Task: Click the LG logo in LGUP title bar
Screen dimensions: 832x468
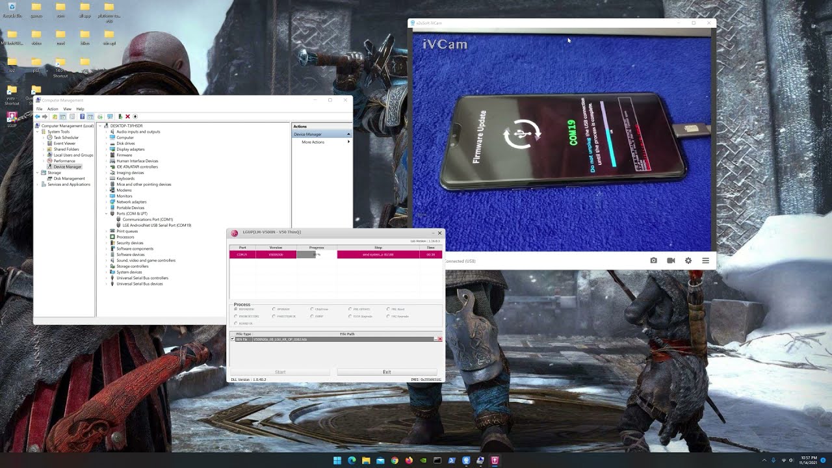Action: pyautogui.click(x=235, y=233)
